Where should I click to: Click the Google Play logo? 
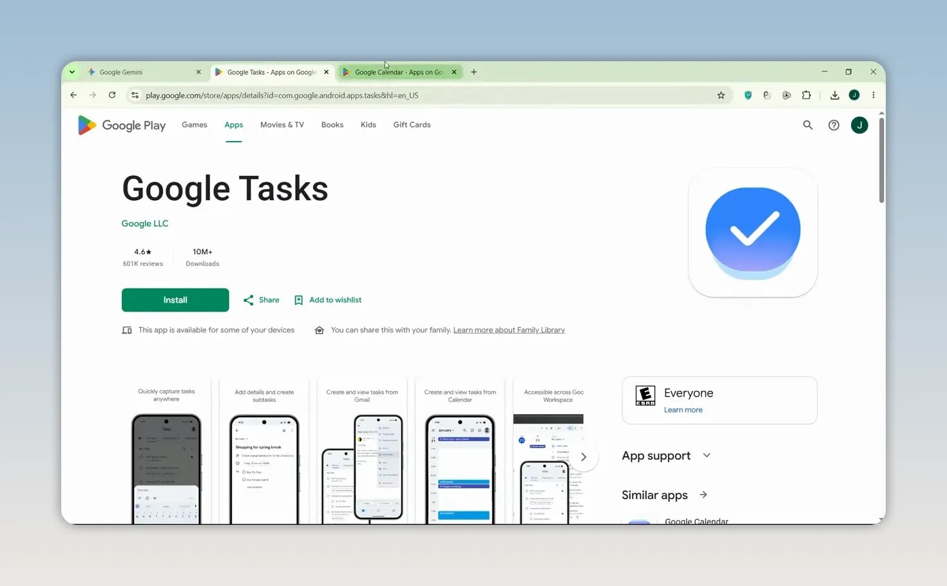(122, 125)
